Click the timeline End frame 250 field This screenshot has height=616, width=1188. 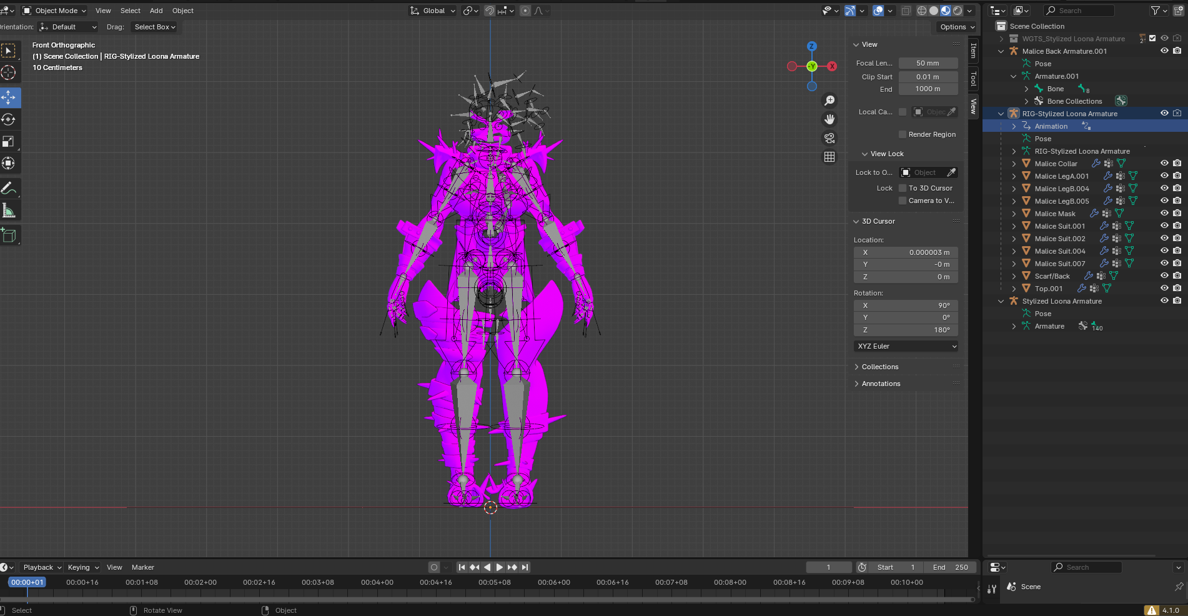950,567
